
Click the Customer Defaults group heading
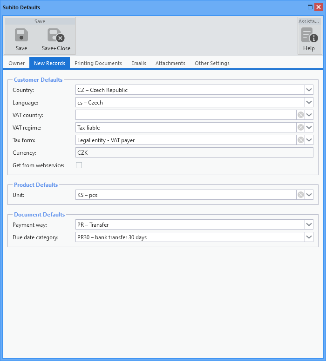click(x=38, y=79)
